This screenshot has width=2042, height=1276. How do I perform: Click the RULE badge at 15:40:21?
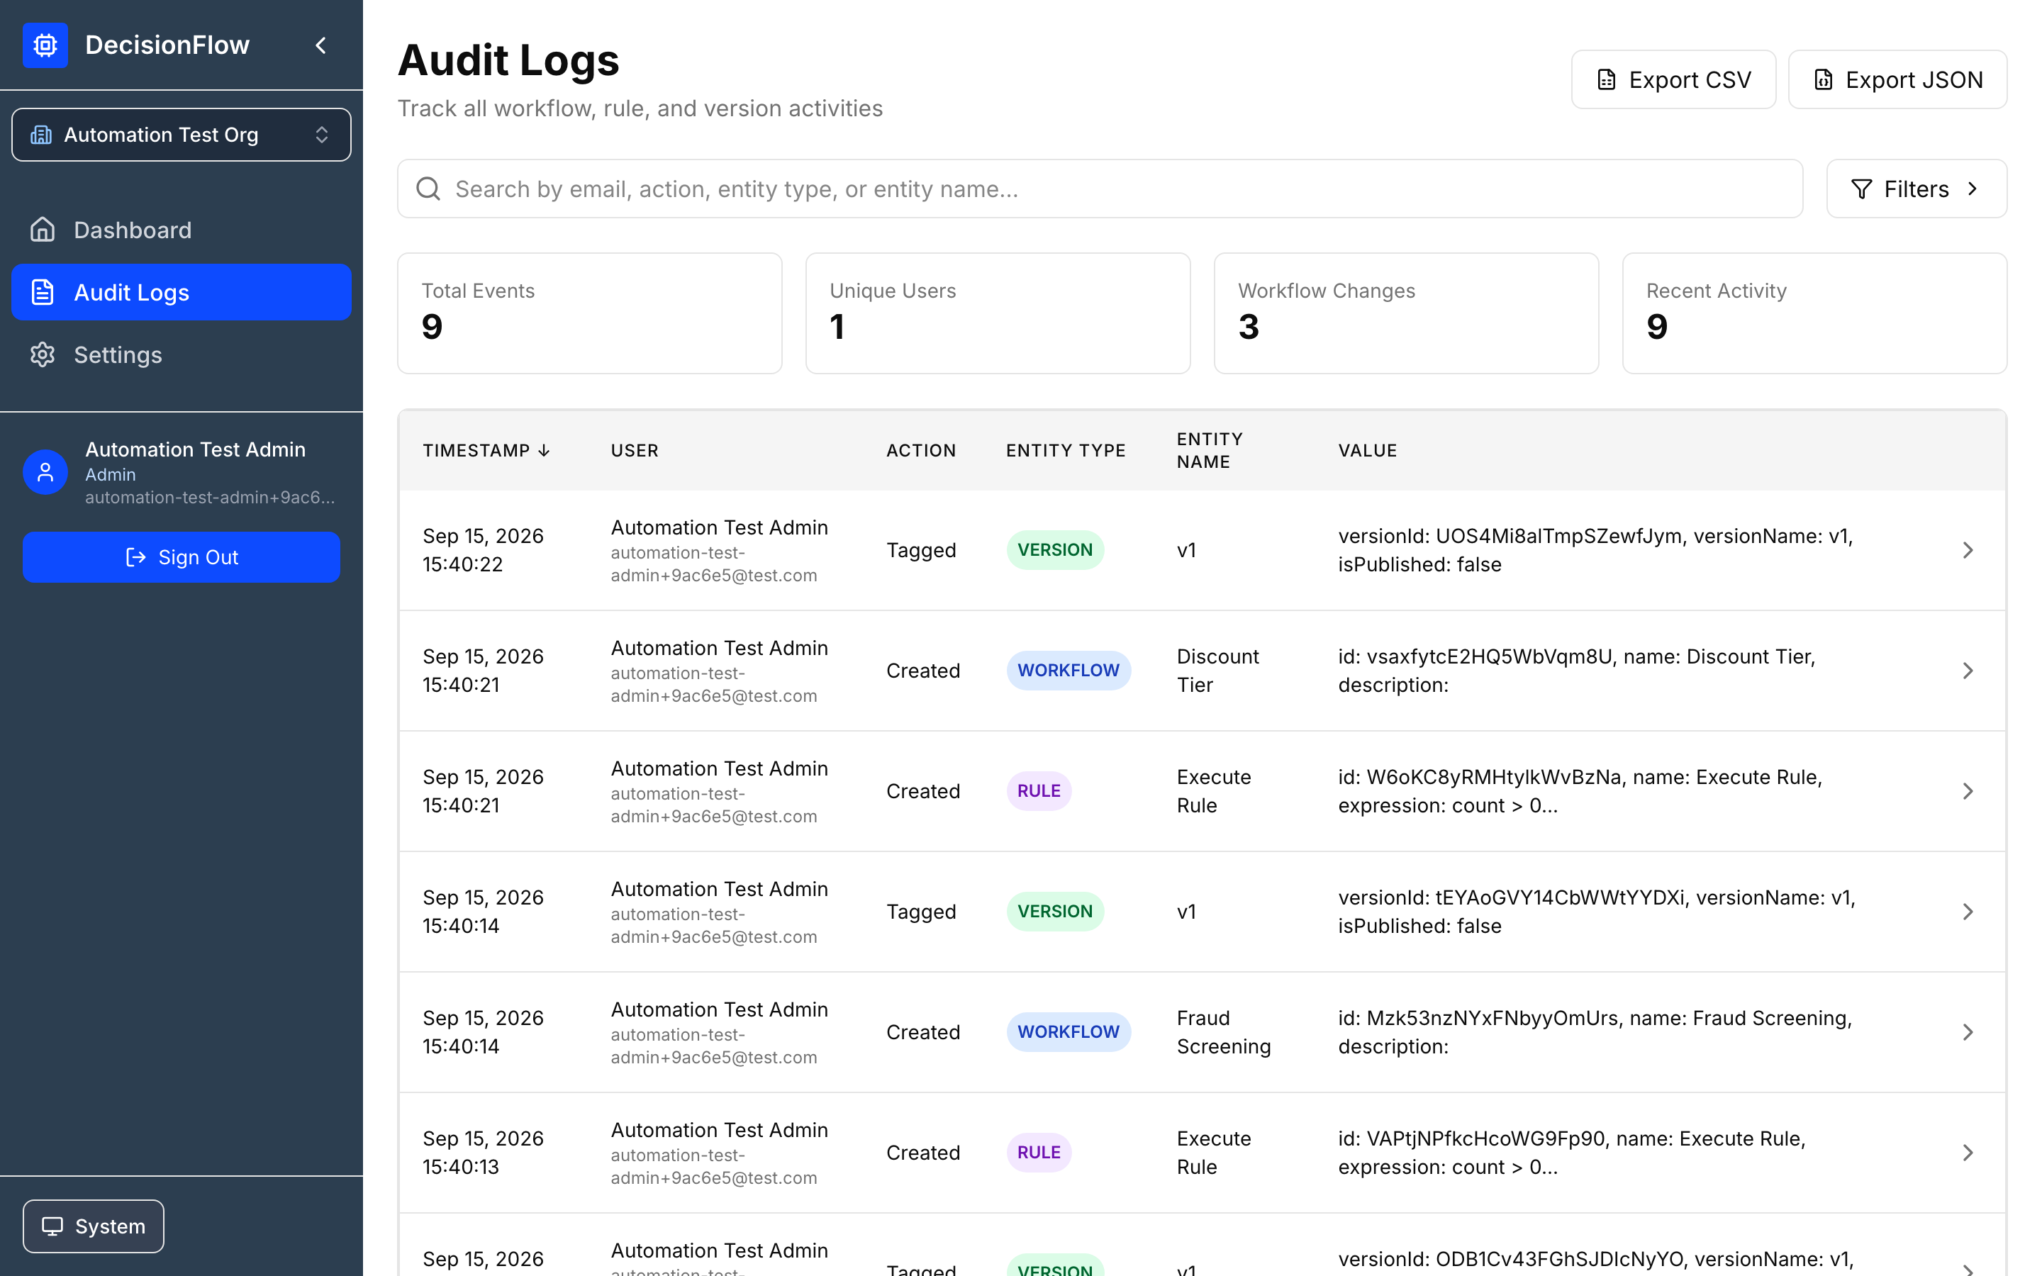click(x=1039, y=792)
